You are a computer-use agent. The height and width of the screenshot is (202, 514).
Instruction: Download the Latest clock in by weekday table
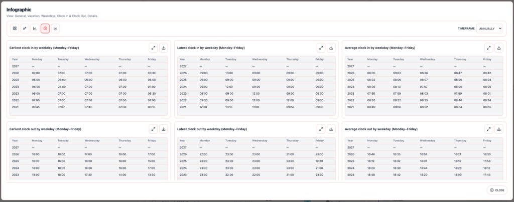(331, 48)
